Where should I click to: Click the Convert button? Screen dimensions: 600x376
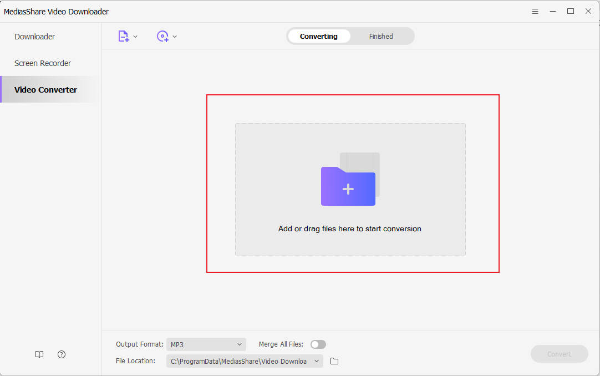pos(559,354)
